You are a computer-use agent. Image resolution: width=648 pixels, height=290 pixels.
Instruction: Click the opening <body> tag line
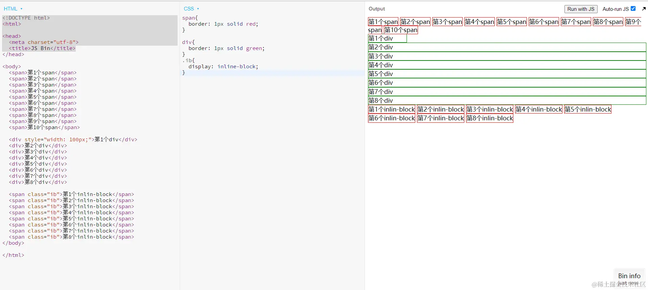point(12,67)
